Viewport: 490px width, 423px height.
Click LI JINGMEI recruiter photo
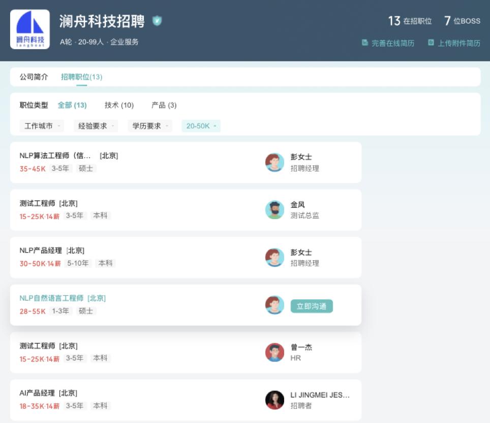274,400
